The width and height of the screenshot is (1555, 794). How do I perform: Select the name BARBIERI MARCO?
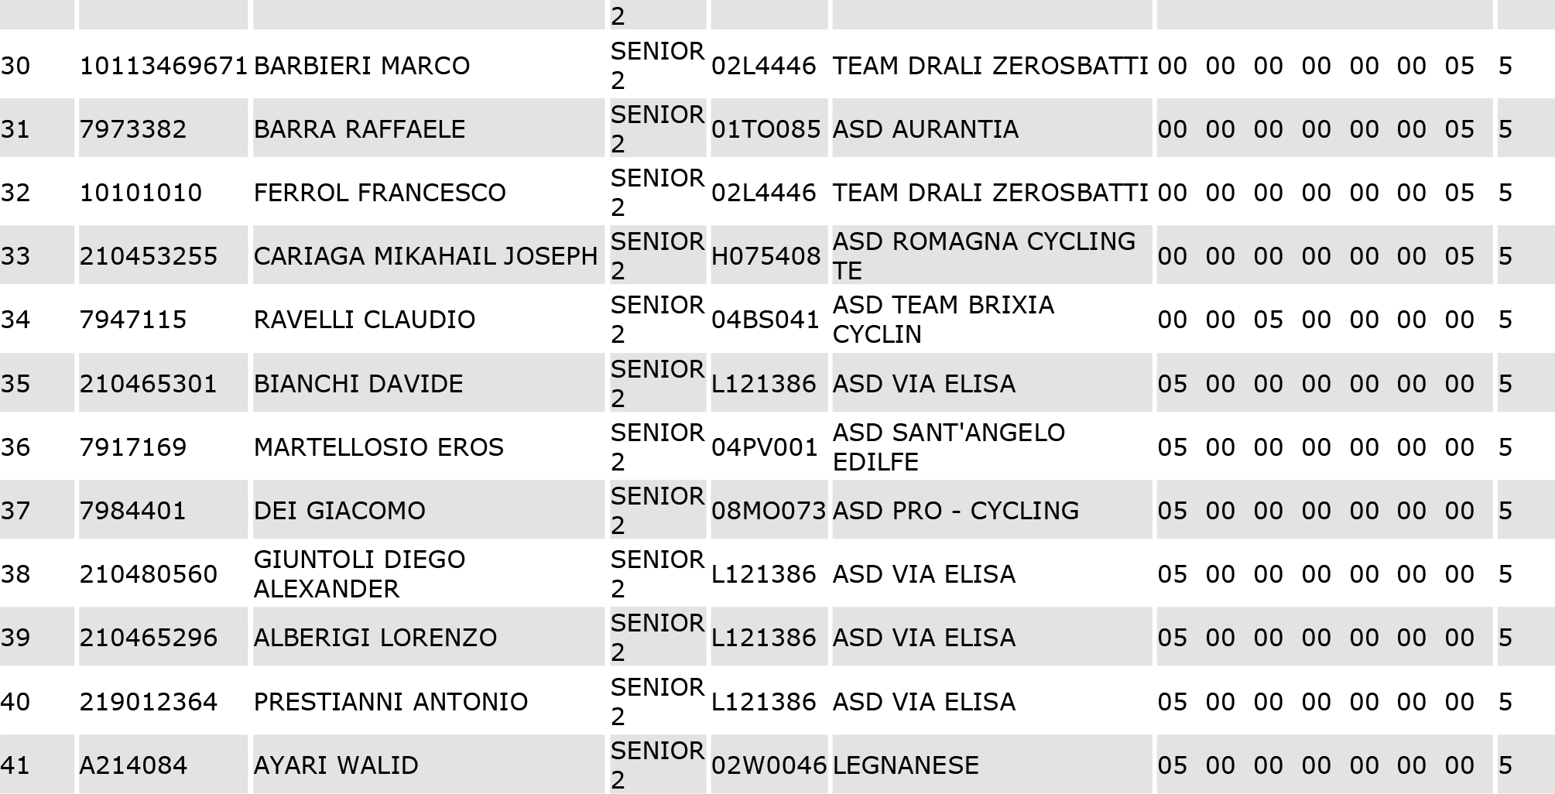coord(361,66)
